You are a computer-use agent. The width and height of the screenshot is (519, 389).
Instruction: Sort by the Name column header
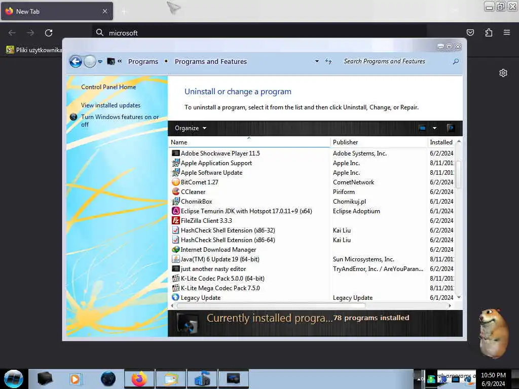tap(249, 142)
